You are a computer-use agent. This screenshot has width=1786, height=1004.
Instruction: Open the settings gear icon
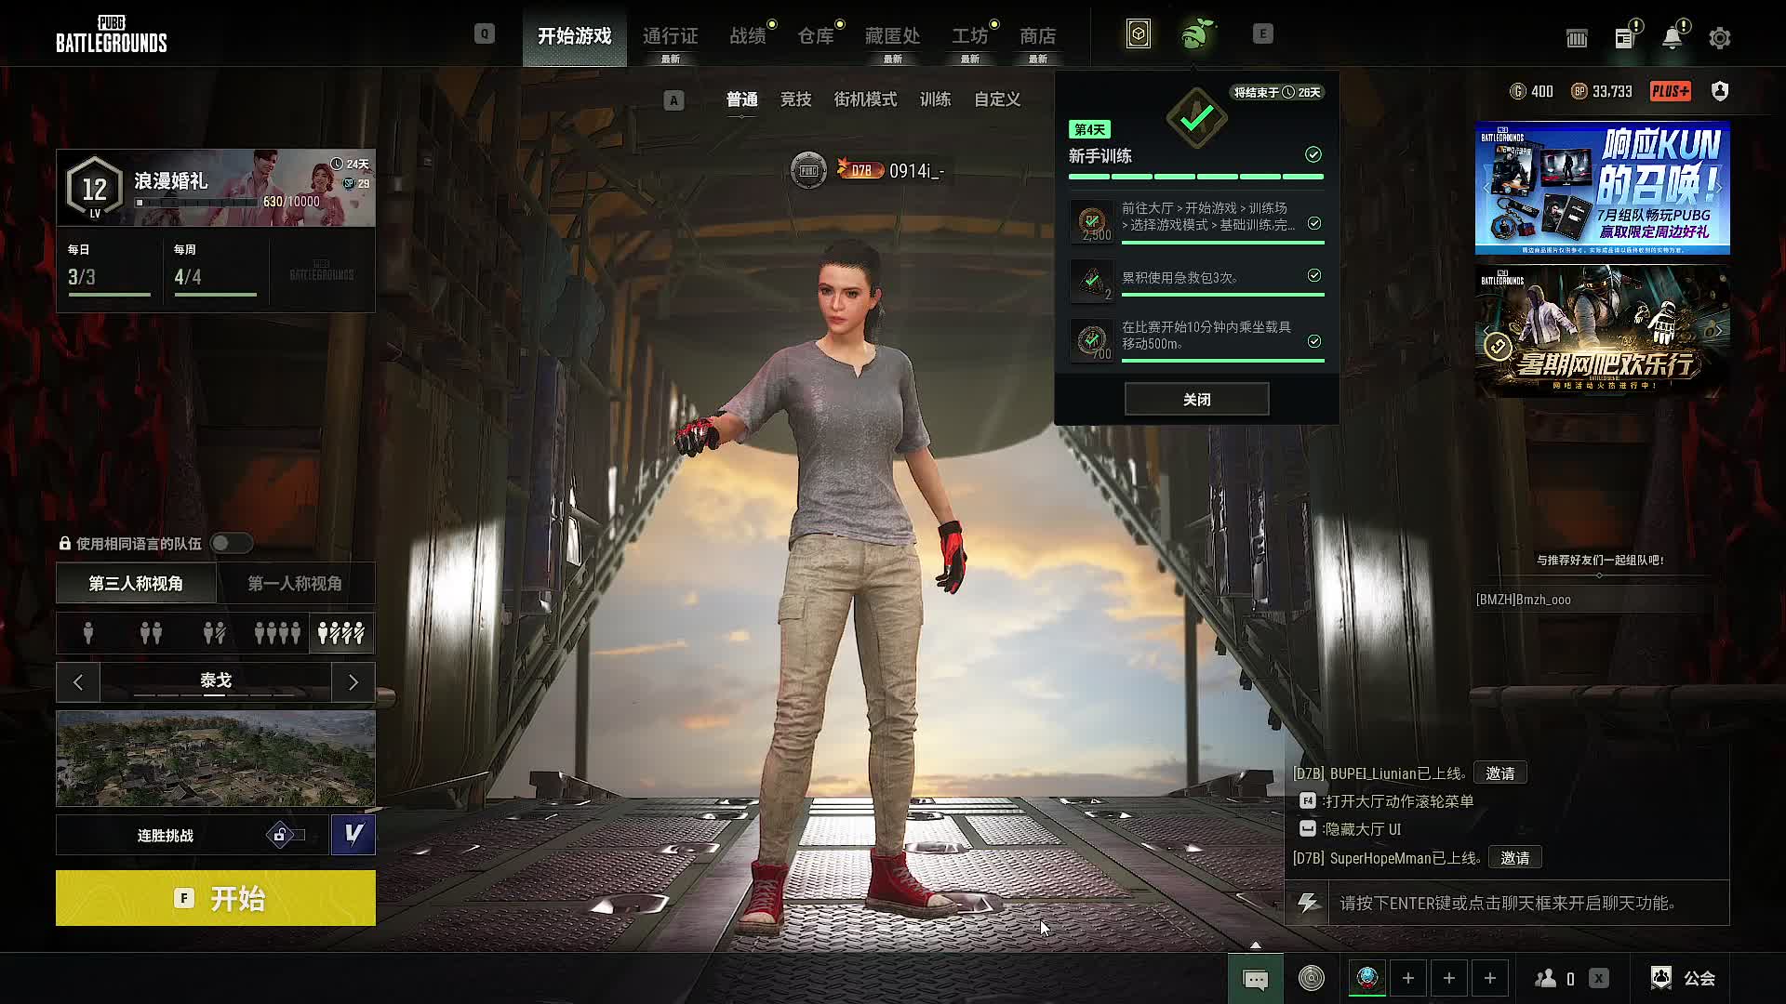pos(1719,38)
